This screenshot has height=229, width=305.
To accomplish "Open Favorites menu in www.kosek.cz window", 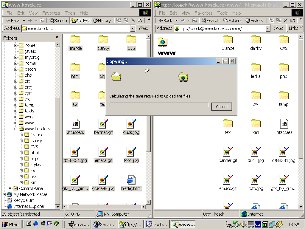I will click(x=51, y=13).
